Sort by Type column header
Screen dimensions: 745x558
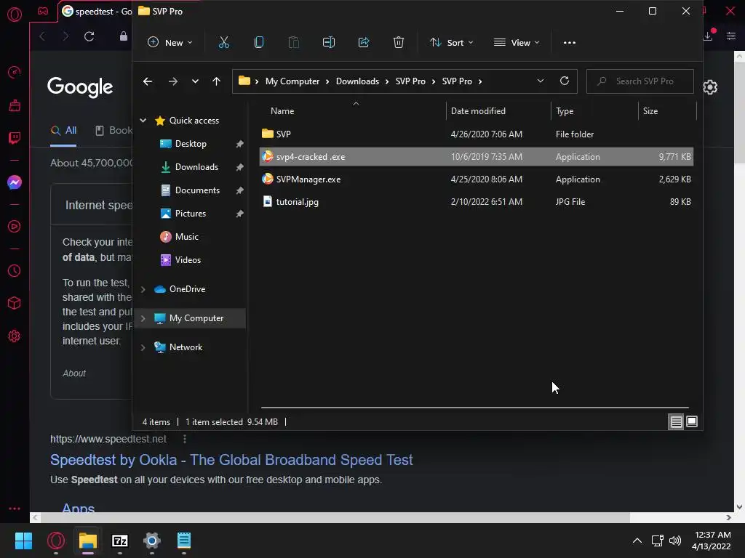tap(565, 111)
